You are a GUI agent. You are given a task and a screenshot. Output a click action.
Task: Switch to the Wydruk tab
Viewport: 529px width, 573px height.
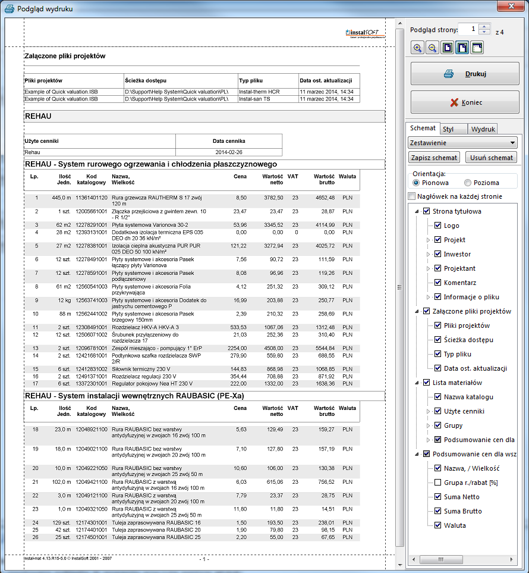tap(482, 129)
